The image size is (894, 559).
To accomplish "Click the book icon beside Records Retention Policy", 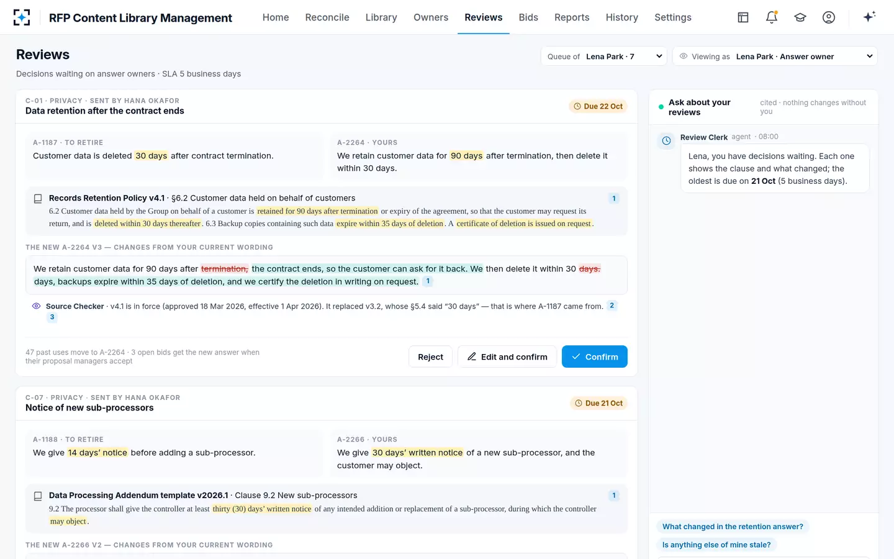I will [38, 199].
